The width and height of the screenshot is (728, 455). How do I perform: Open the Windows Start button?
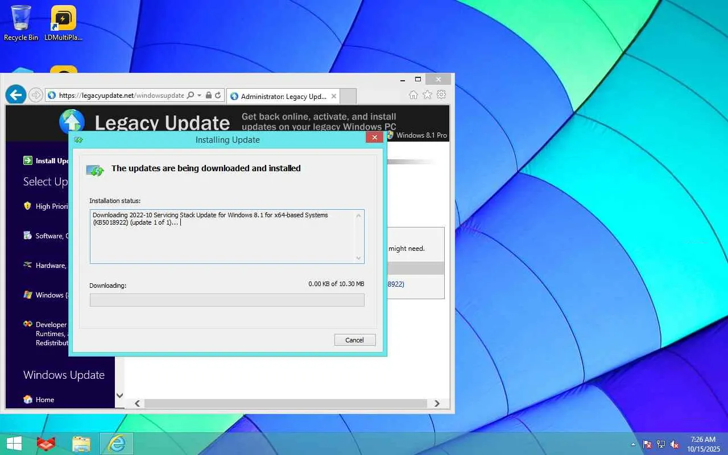point(14,444)
